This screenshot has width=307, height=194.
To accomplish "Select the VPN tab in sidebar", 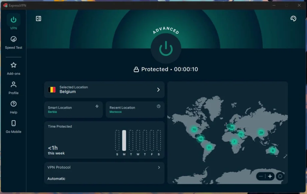I will [x=13, y=22].
